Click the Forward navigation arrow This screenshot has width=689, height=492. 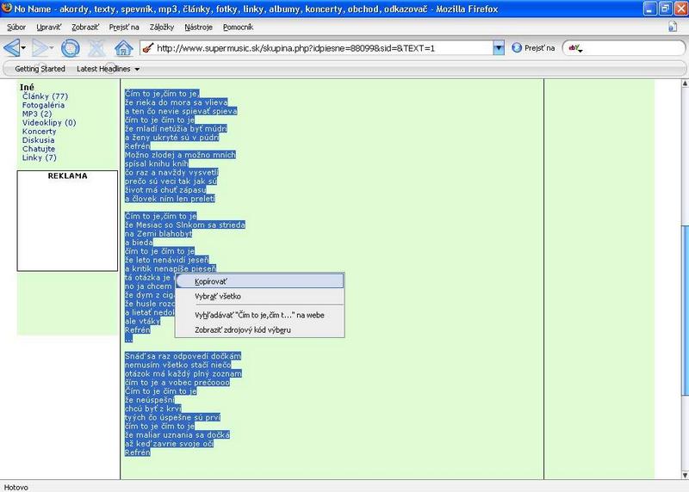point(41,47)
